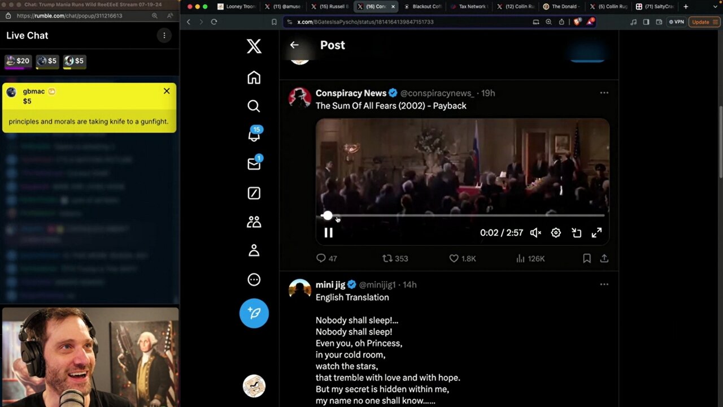Expand video to fullscreen
This screenshot has height=407, width=723.
coord(596,232)
